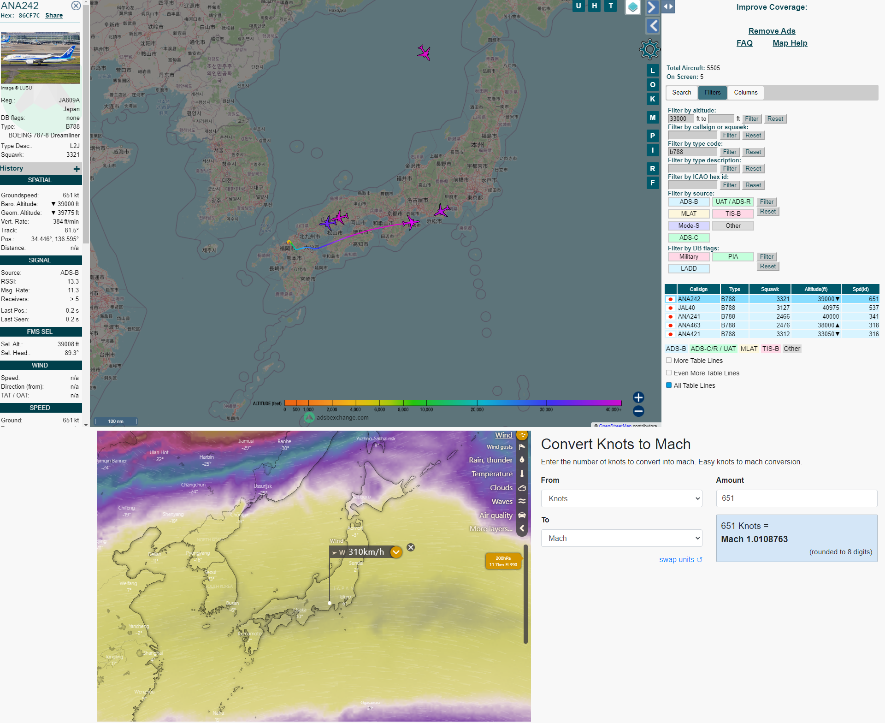
Task: Click Filter button for altitude filter
Action: [752, 119]
